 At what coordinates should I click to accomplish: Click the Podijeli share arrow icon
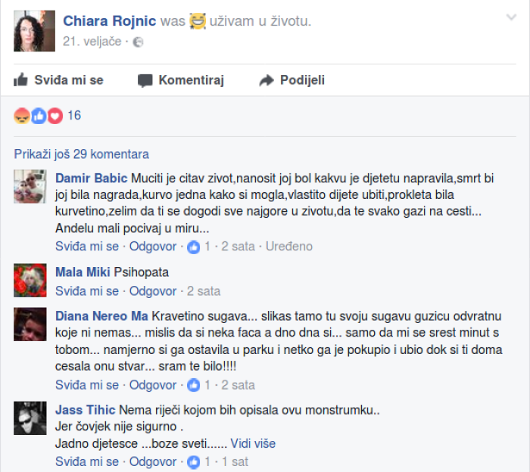(x=267, y=80)
